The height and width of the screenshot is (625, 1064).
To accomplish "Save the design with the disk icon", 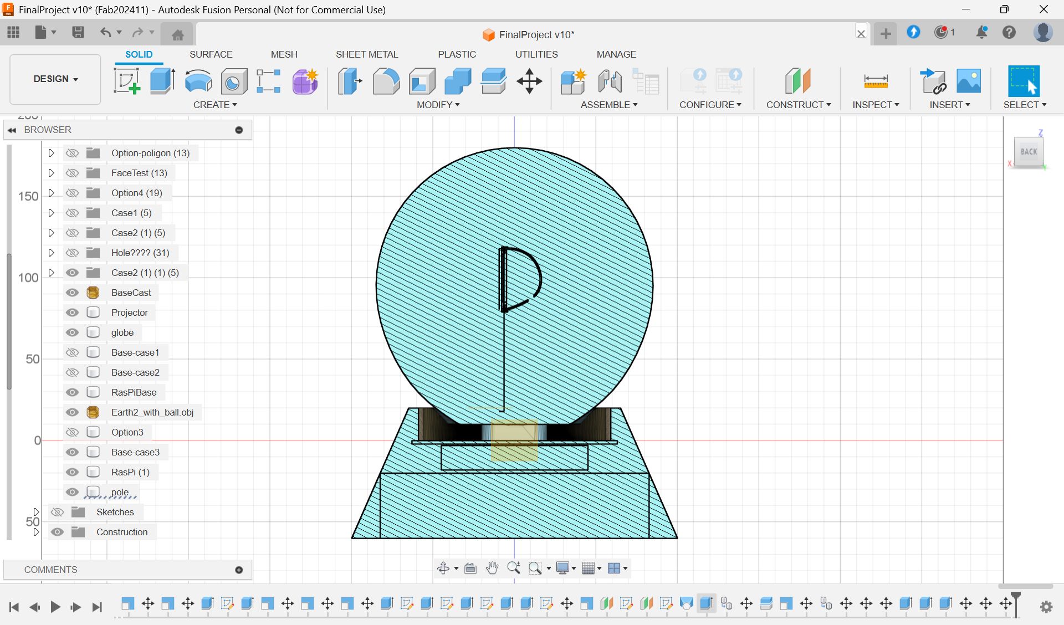I will [78, 33].
